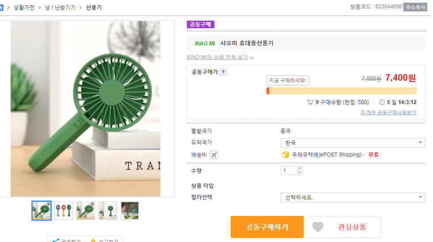Open the 더 많은 공동구매상품보기 link
This screenshot has width=433, height=242.
(x=388, y=112)
